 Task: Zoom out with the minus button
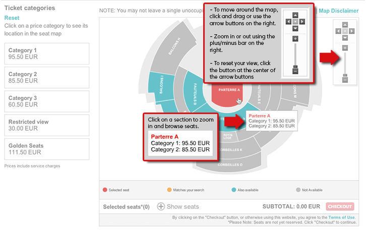(x=345, y=80)
